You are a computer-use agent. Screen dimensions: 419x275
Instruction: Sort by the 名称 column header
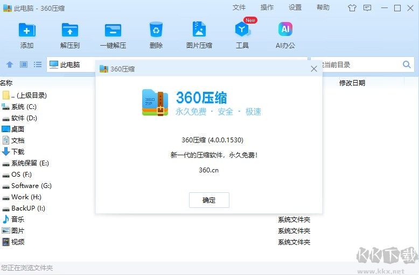tap(6, 83)
